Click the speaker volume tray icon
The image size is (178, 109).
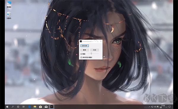tap(155, 107)
